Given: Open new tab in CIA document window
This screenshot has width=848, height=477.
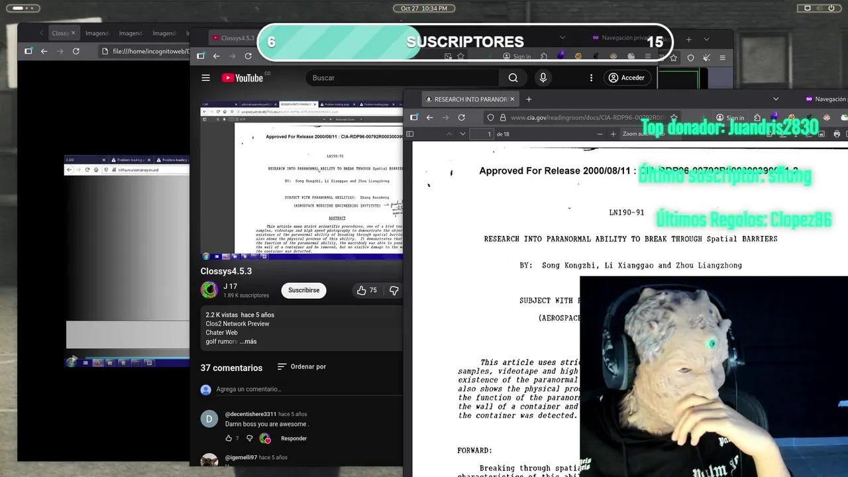Looking at the screenshot, I should 529,99.
